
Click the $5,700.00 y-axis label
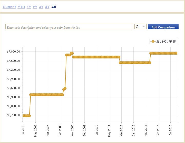tap(14, 115)
